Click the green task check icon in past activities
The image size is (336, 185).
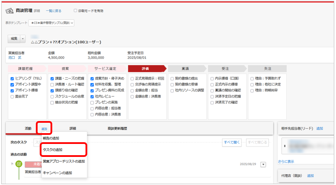click(x=19, y=164)
